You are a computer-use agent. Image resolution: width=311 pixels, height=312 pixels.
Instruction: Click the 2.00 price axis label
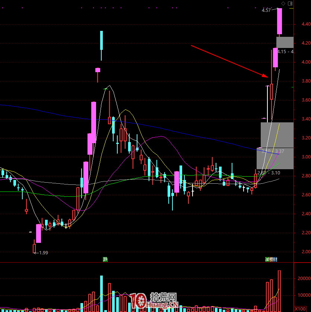(x=306, y=251)
